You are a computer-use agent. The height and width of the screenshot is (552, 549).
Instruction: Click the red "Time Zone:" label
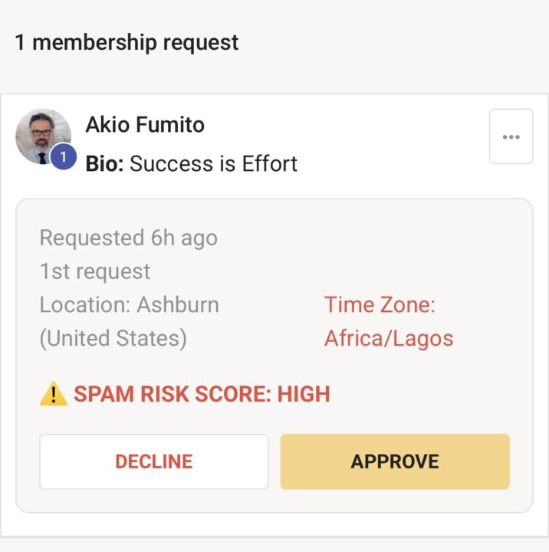[x=380, y=305]
